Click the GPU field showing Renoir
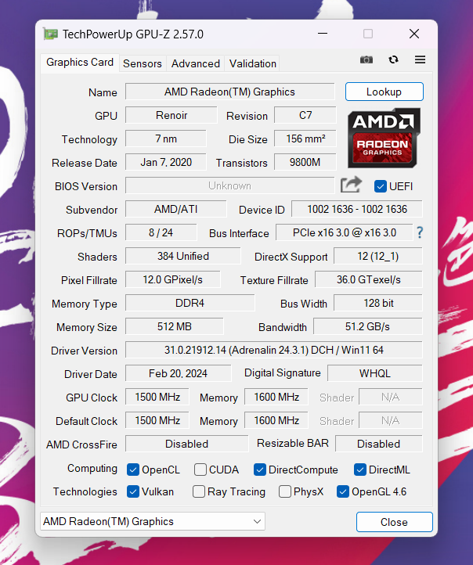 172,115
